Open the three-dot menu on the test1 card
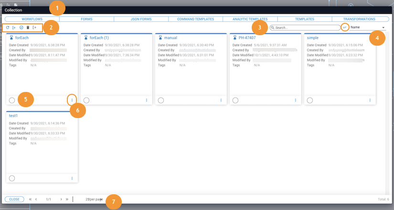394x210 pixels. pyautogui.click(x=72, y=179)
